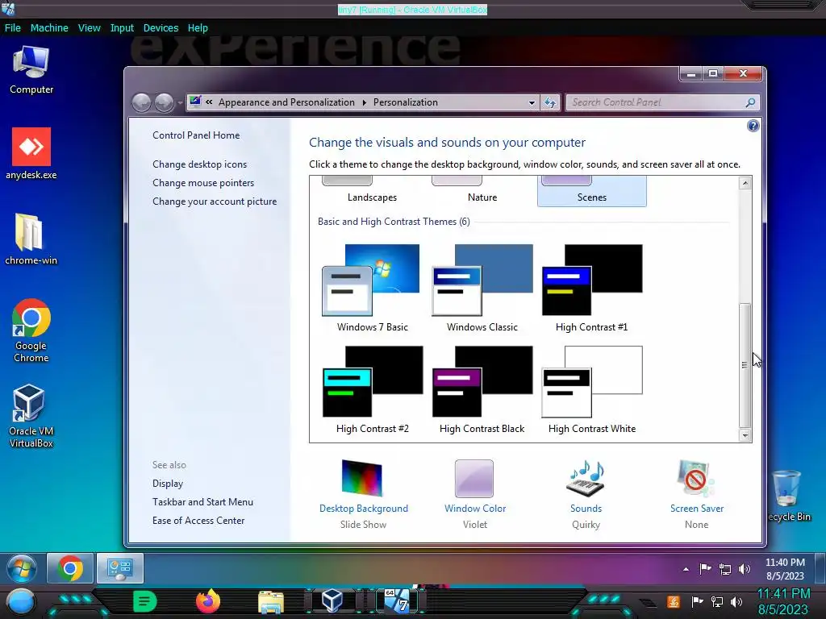Screen dimensions: 826x619
Task: Open the Recycle Bin desktop icon
Action: click(787, 496)
